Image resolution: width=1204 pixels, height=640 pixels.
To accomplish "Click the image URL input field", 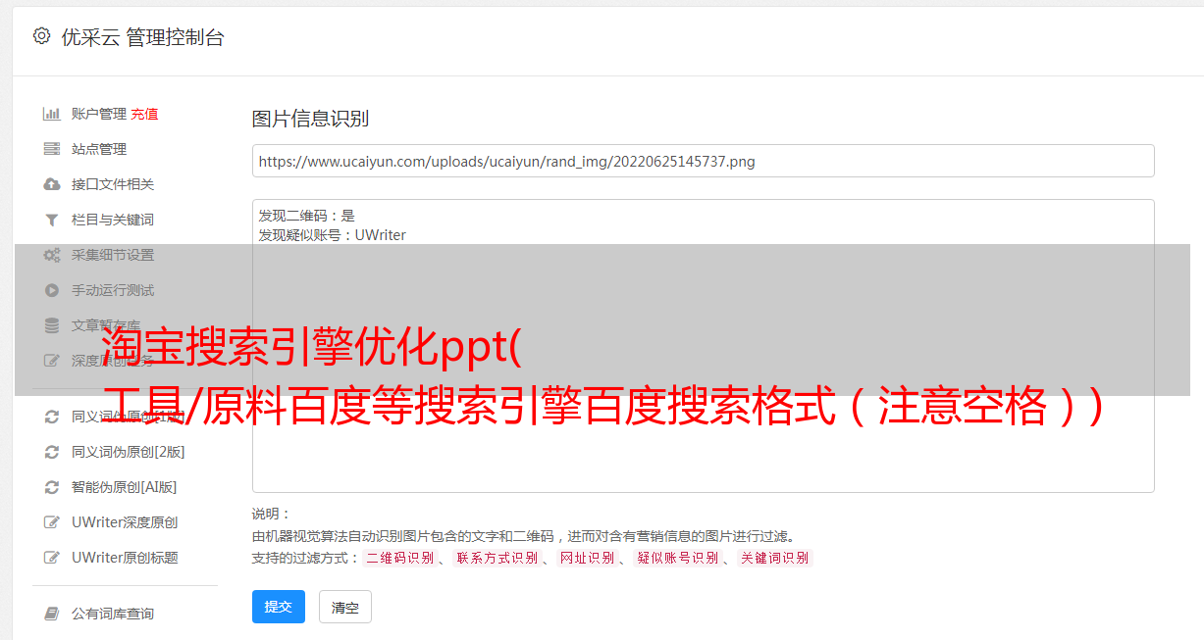I will 703,161.
